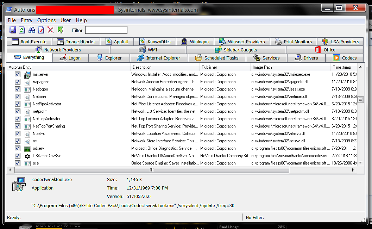
Task: Open the Sidebar Gadgets tab
Action: click(x=236, y=50)
